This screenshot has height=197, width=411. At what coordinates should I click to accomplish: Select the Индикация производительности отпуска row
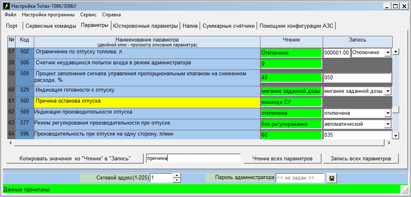pyautogui.click(x=147, y=113)
